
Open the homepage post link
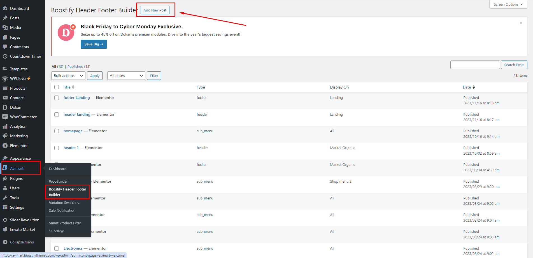(x=73, y=131)
